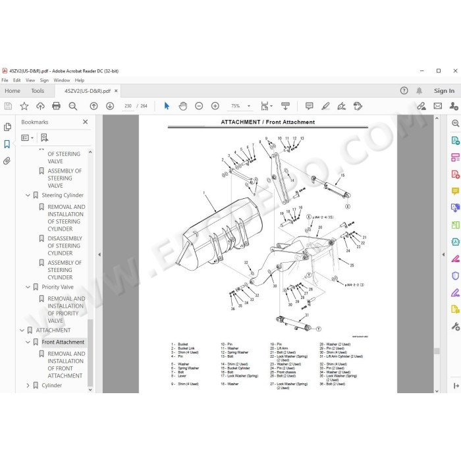
Task: Print the document
Action: click(56, 106)
